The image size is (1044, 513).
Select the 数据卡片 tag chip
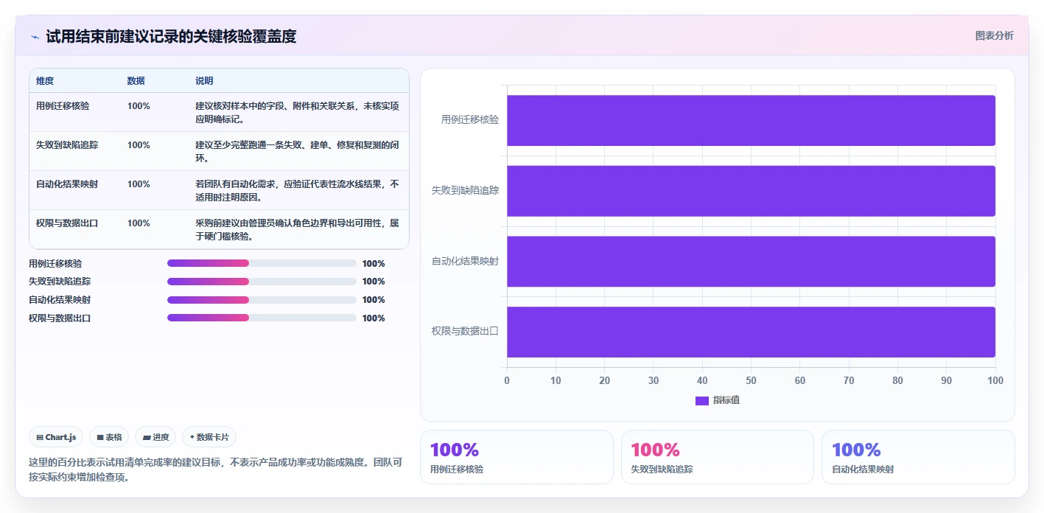209,437
